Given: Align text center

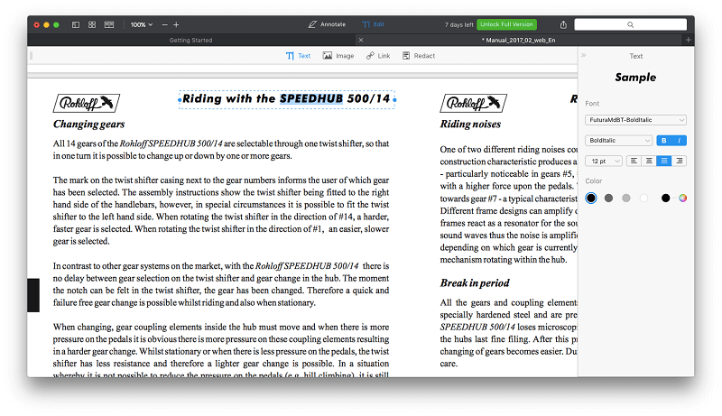Looking at the screenshot, I should tap(649, 161).
